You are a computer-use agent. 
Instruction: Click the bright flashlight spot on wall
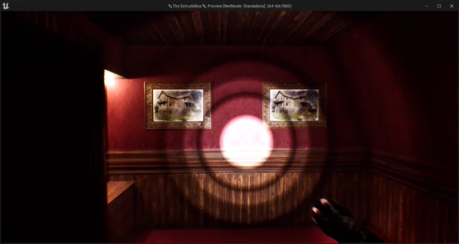246,141
